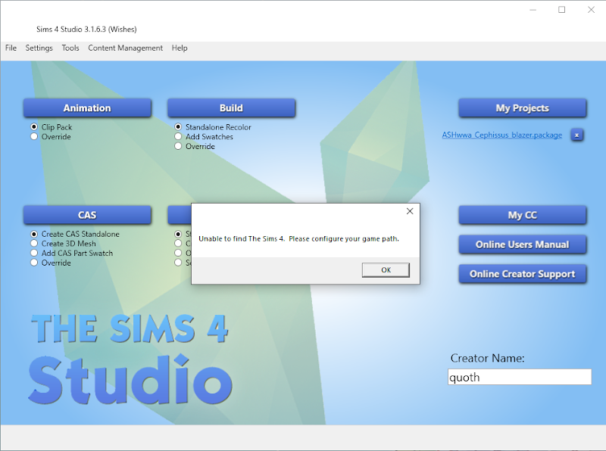Click the Animation button
Viewport: 606px width, 451px height.
pos(87,107)
